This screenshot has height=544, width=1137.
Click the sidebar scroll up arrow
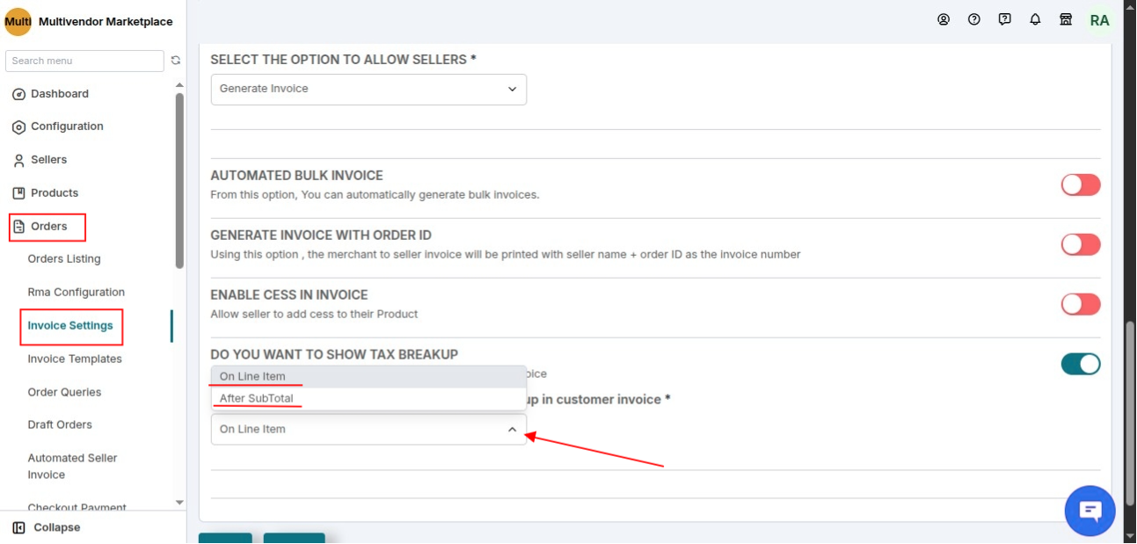pos(179,85)
